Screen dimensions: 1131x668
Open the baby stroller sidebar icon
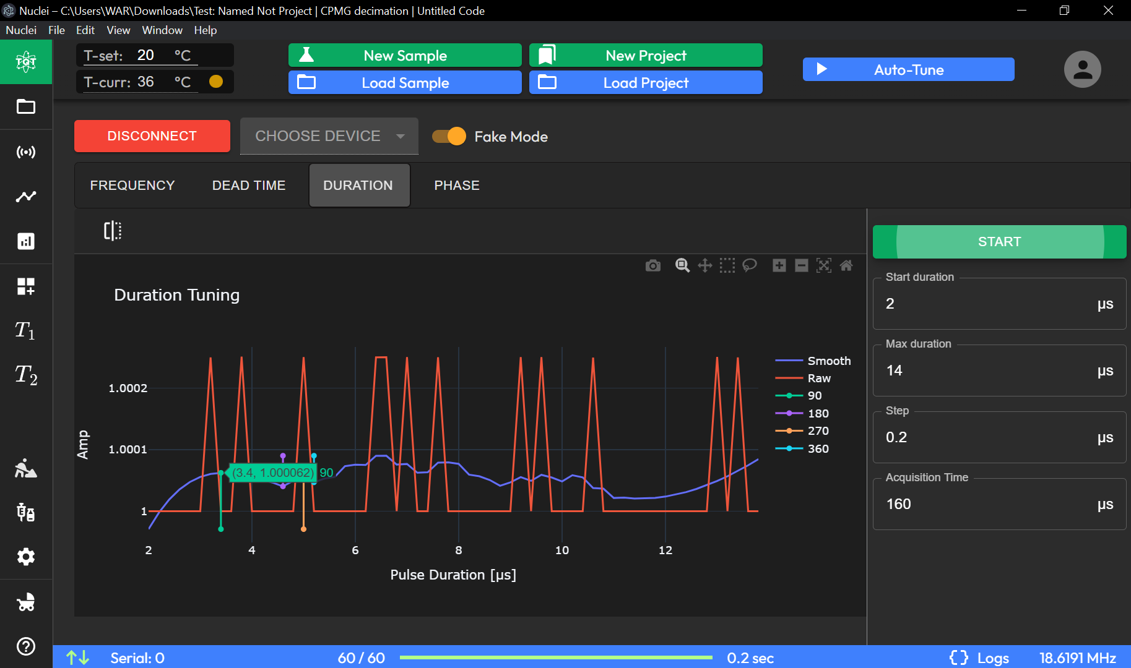(26, 602)
